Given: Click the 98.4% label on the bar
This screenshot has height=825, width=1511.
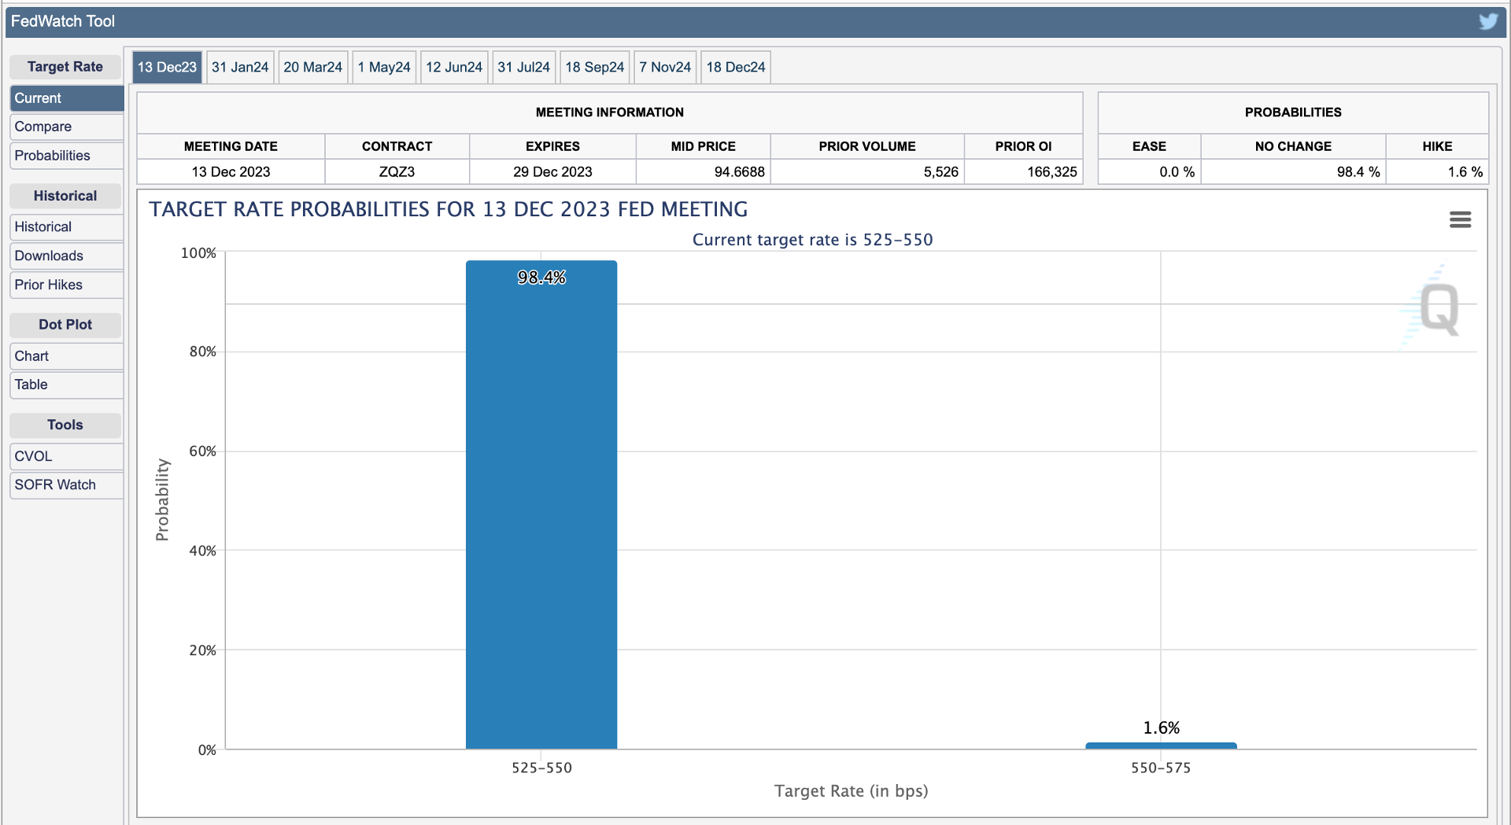Looking at the screenshot, I should tap(541, 278).
